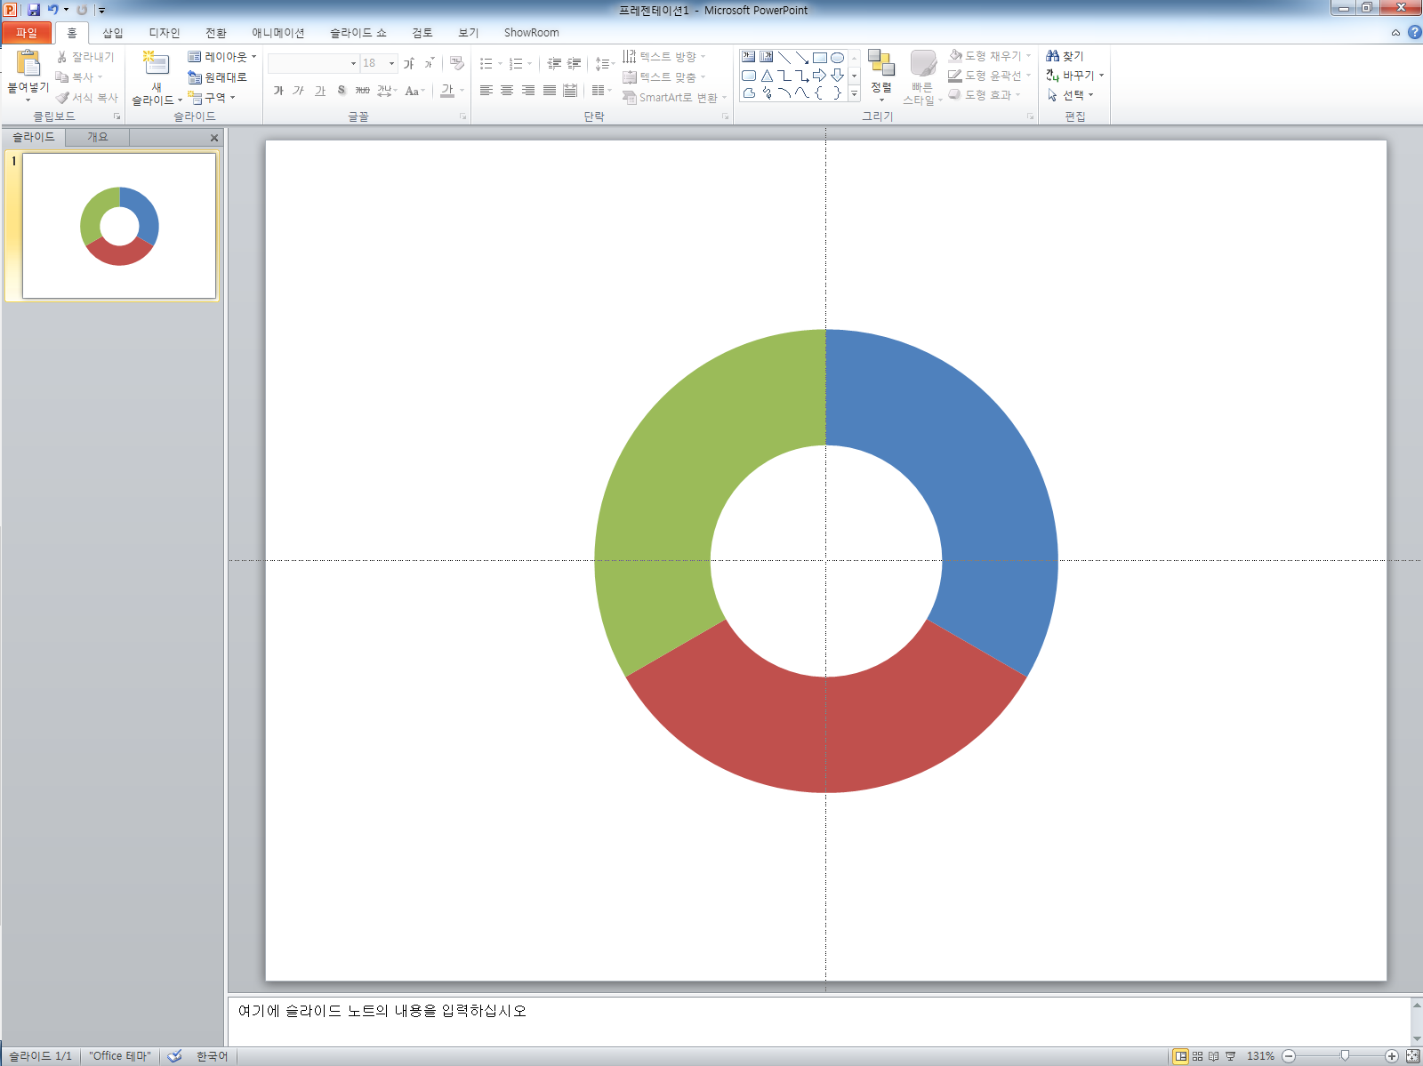Image resolution: width=1423 pixels, height=1066 pixels.
Task: Choose the Arrow line shape
Action: tap(802, 57)
